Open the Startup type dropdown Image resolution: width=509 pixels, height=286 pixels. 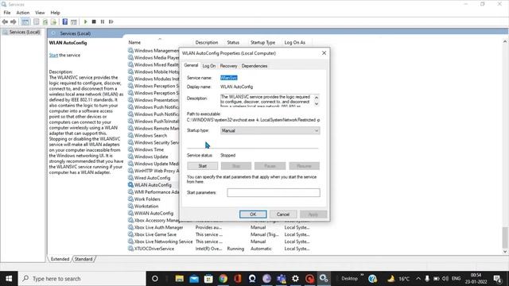coord(270,130)
